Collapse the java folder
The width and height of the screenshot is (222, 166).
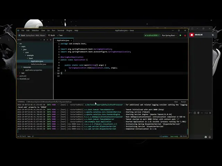(22, 49)
